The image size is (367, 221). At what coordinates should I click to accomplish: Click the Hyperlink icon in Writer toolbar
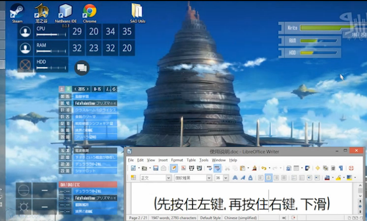pos(289,168)
